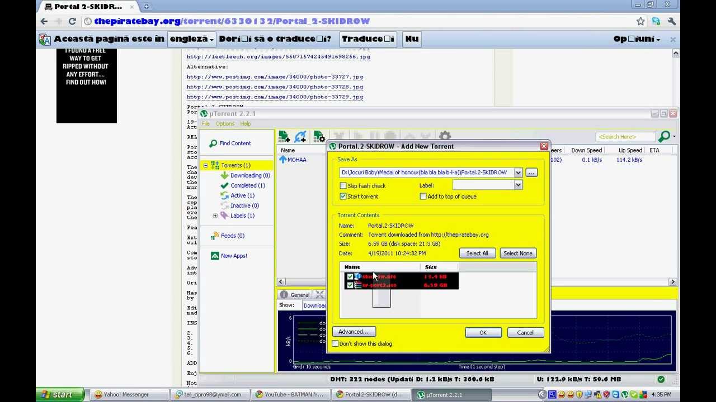Image resolution: width=716 pixels, height=402 pixels.
Task: Click the Feeds RSS icon
Action: [215, 236]
